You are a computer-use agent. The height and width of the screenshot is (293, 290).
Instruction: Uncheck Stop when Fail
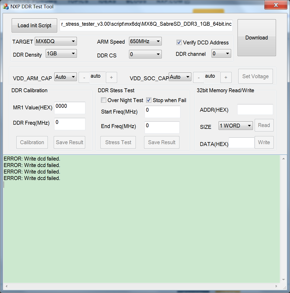point(149,100)
